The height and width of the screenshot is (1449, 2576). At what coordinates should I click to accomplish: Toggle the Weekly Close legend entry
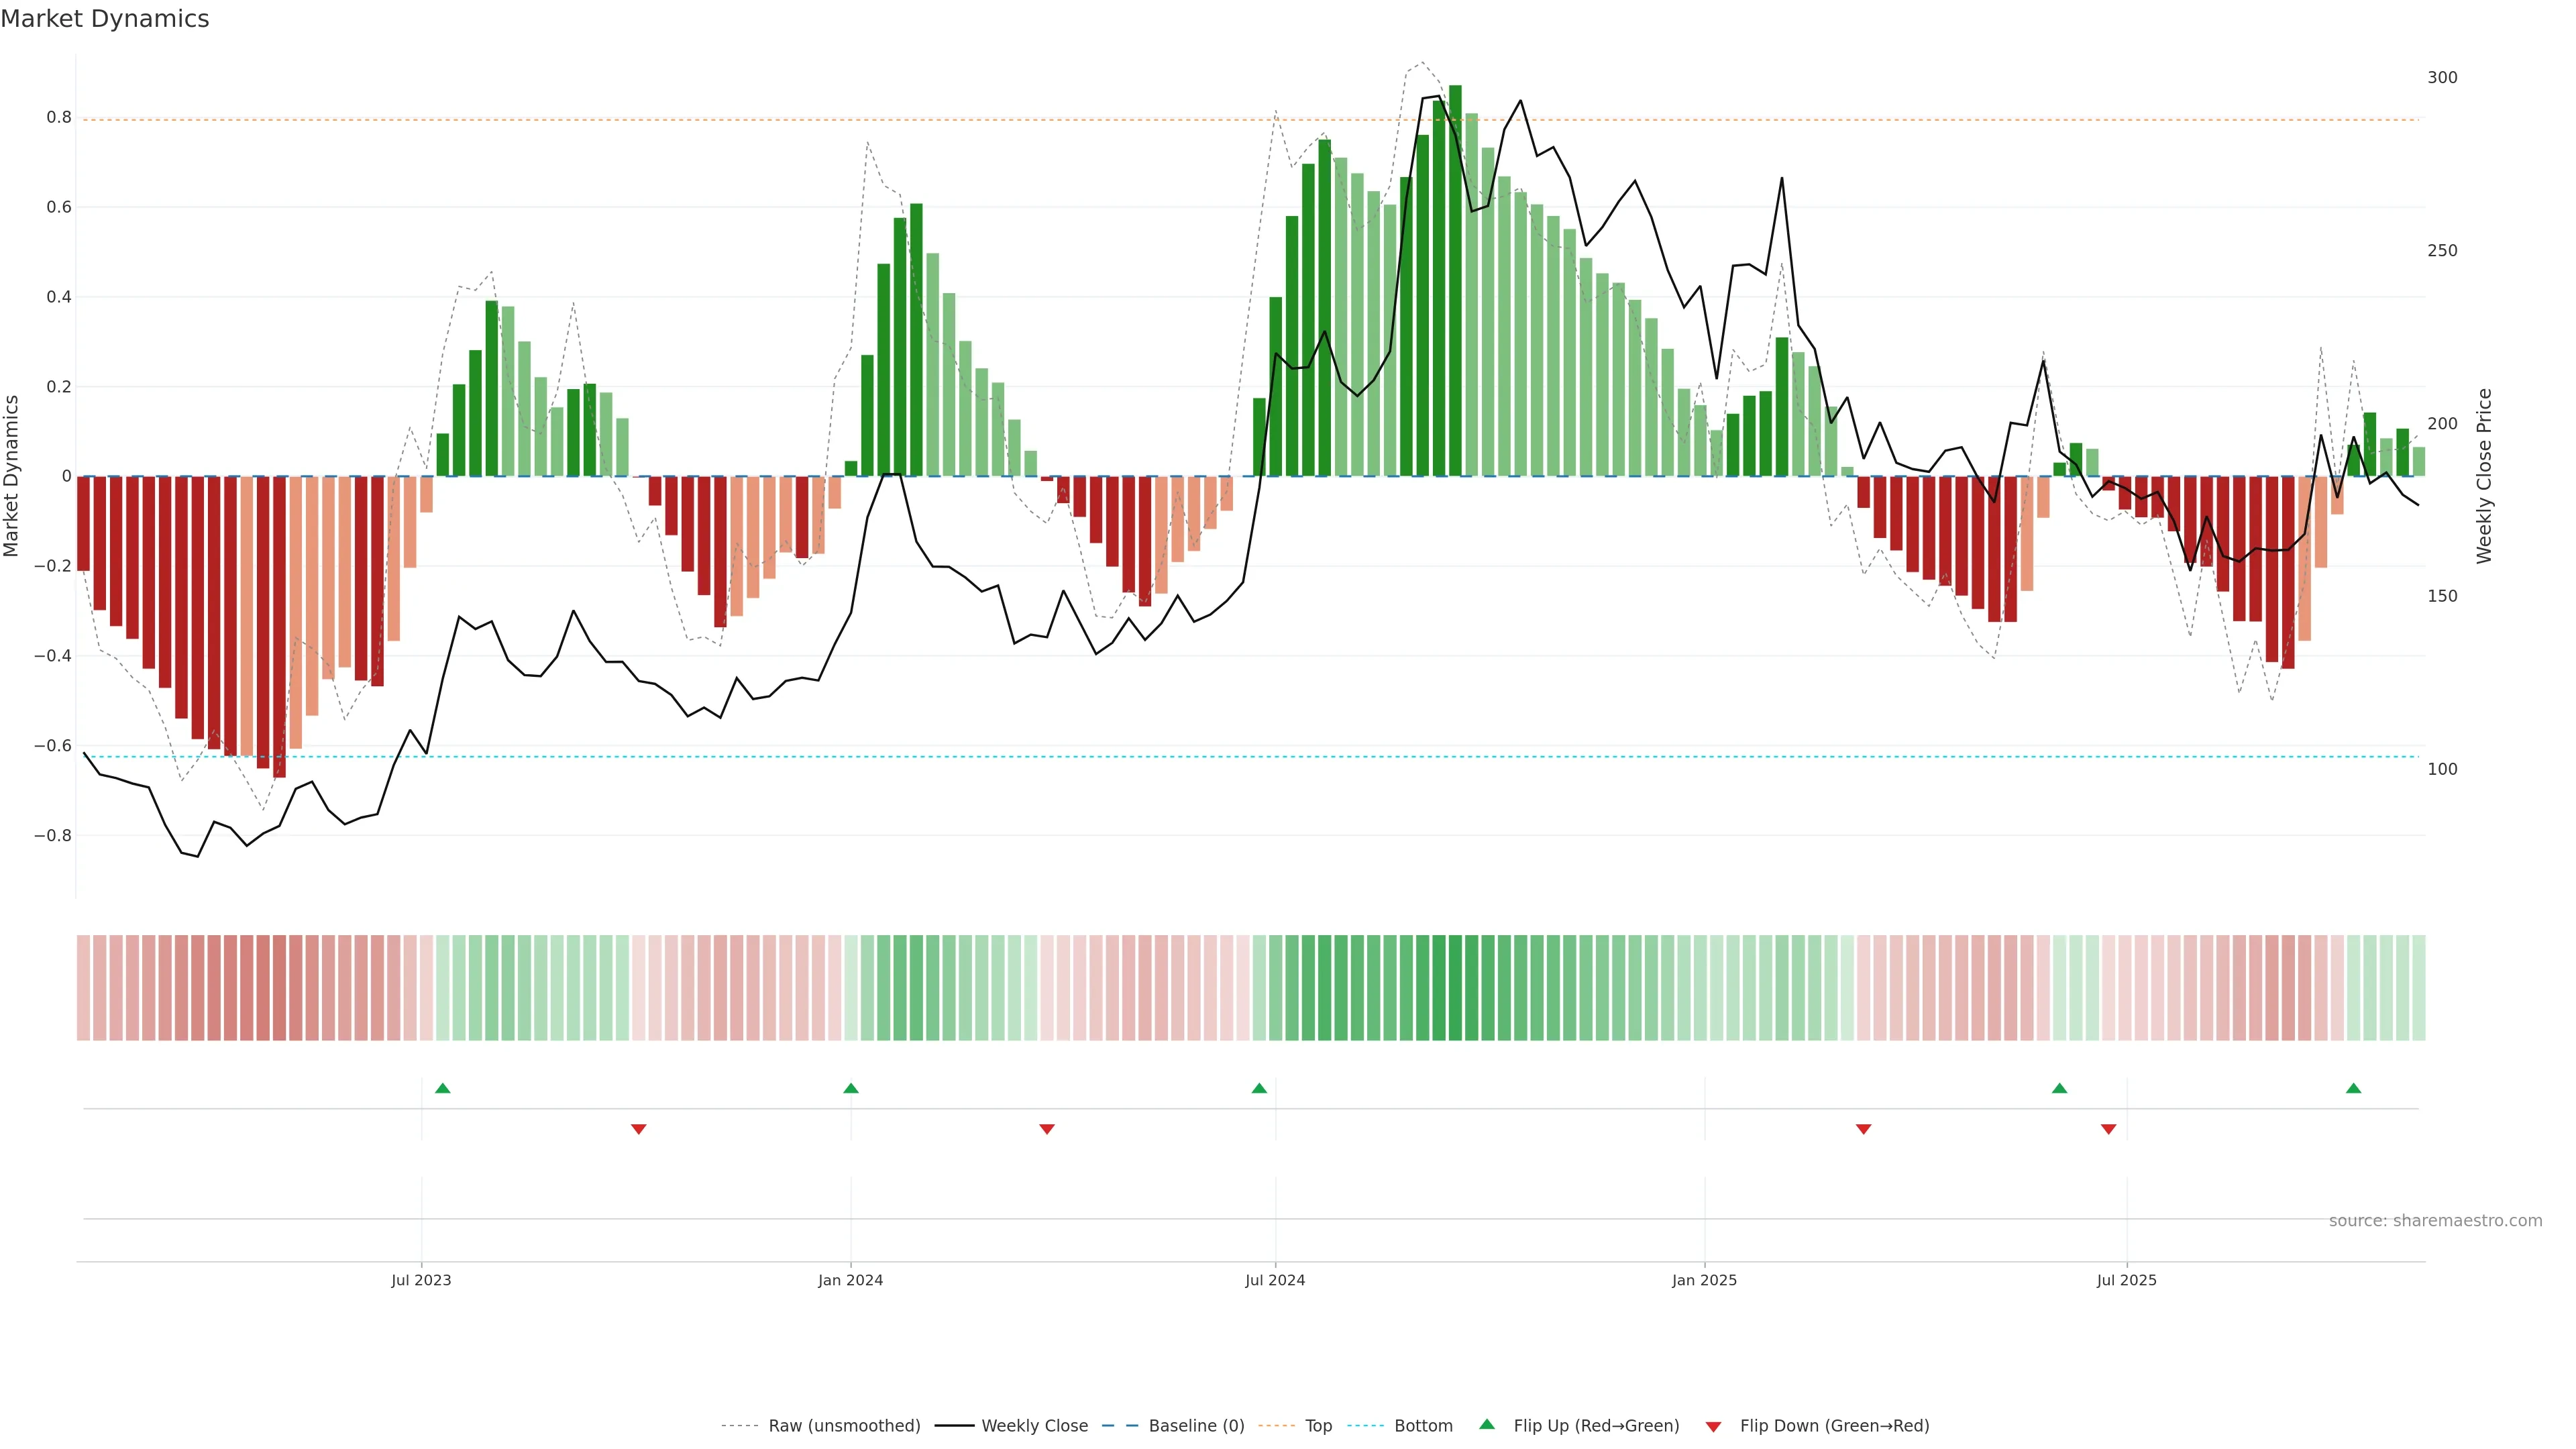(x=1034, y=1426)
